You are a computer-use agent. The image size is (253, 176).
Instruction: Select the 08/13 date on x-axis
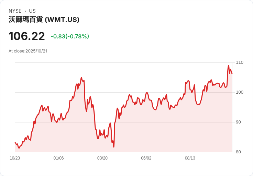[190, 158]
